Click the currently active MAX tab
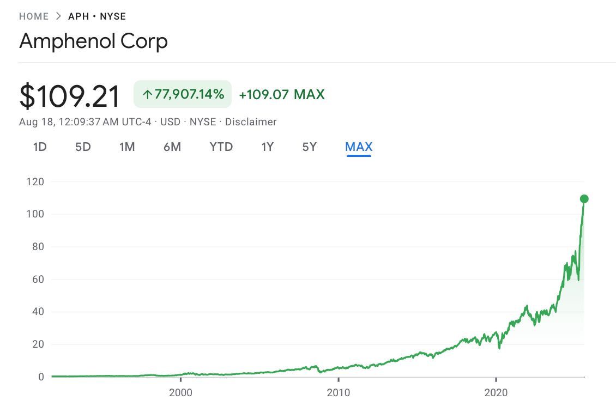Image resolution: width=616 pixels, height=412 pixels. (359, 147)
